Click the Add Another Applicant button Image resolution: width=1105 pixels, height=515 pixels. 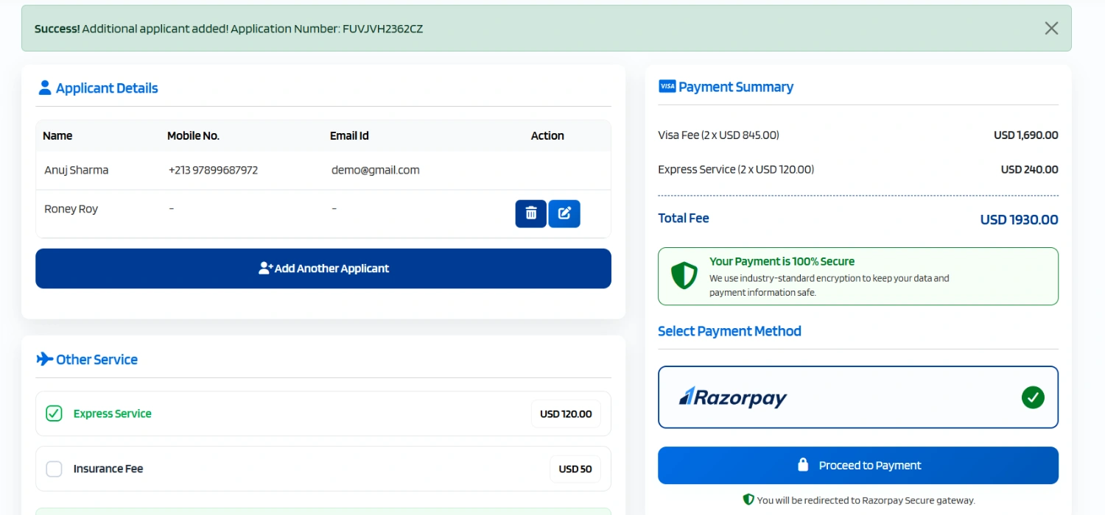[323, 269]
